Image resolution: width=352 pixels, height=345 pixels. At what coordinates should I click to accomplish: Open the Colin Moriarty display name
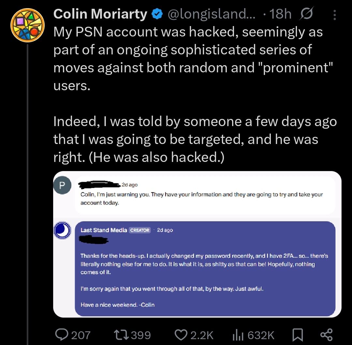(x=100, y=14)
